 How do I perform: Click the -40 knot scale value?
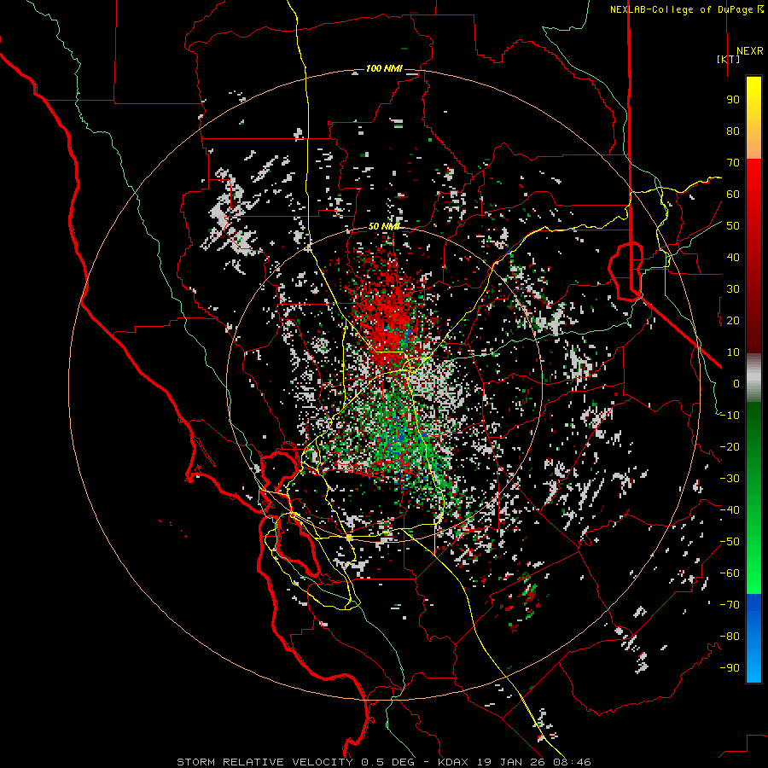[x=730, y=510]
